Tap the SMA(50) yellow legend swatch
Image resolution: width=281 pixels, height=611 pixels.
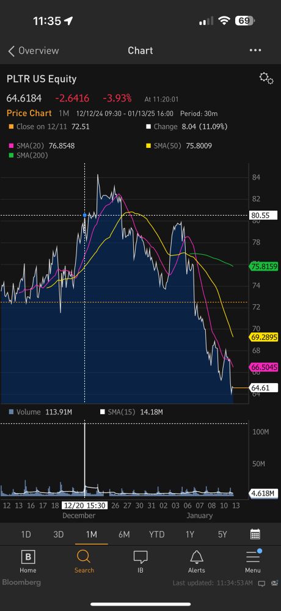[148, 146]
